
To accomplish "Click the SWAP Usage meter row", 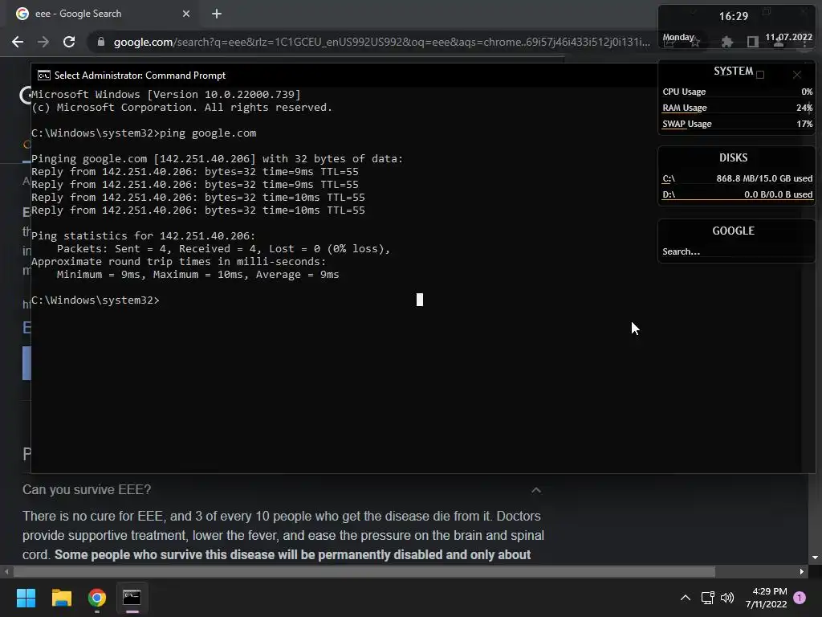I will tap(737, 125).
